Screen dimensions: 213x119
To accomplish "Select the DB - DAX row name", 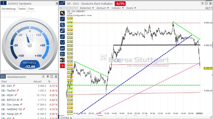I will pyautogui.click(x=7, y=86).
